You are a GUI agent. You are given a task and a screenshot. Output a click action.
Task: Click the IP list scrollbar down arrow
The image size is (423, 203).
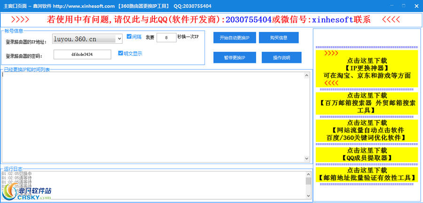pyautogui.click(x=307, y=158)
